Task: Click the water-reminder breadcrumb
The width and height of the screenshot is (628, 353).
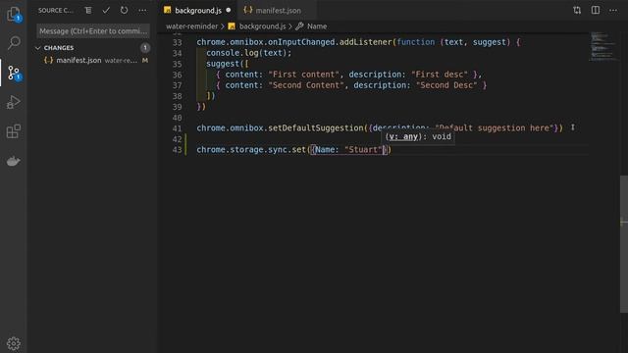Action: (192, 26)
